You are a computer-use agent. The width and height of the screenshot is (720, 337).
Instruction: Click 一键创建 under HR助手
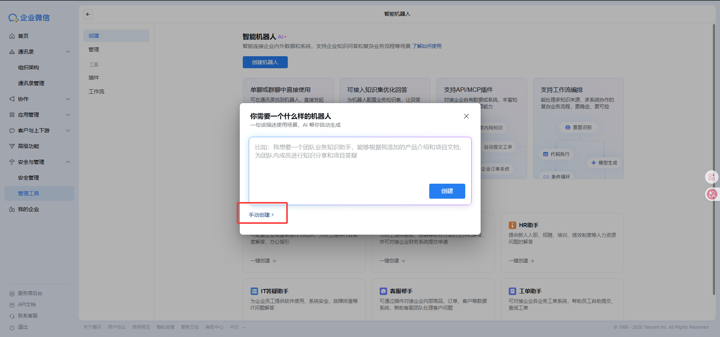[521, 261]
